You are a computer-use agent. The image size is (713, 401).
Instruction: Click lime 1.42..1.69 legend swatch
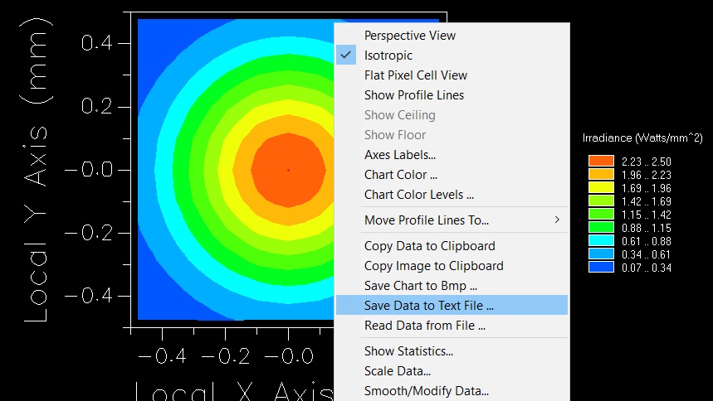[x=601, y=200]
